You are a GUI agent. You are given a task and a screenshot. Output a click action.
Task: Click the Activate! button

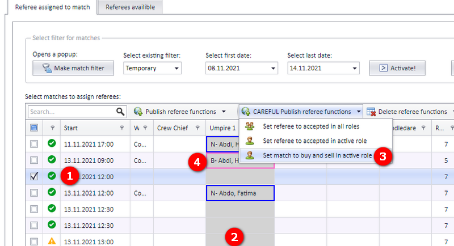[x=397, y=68]
